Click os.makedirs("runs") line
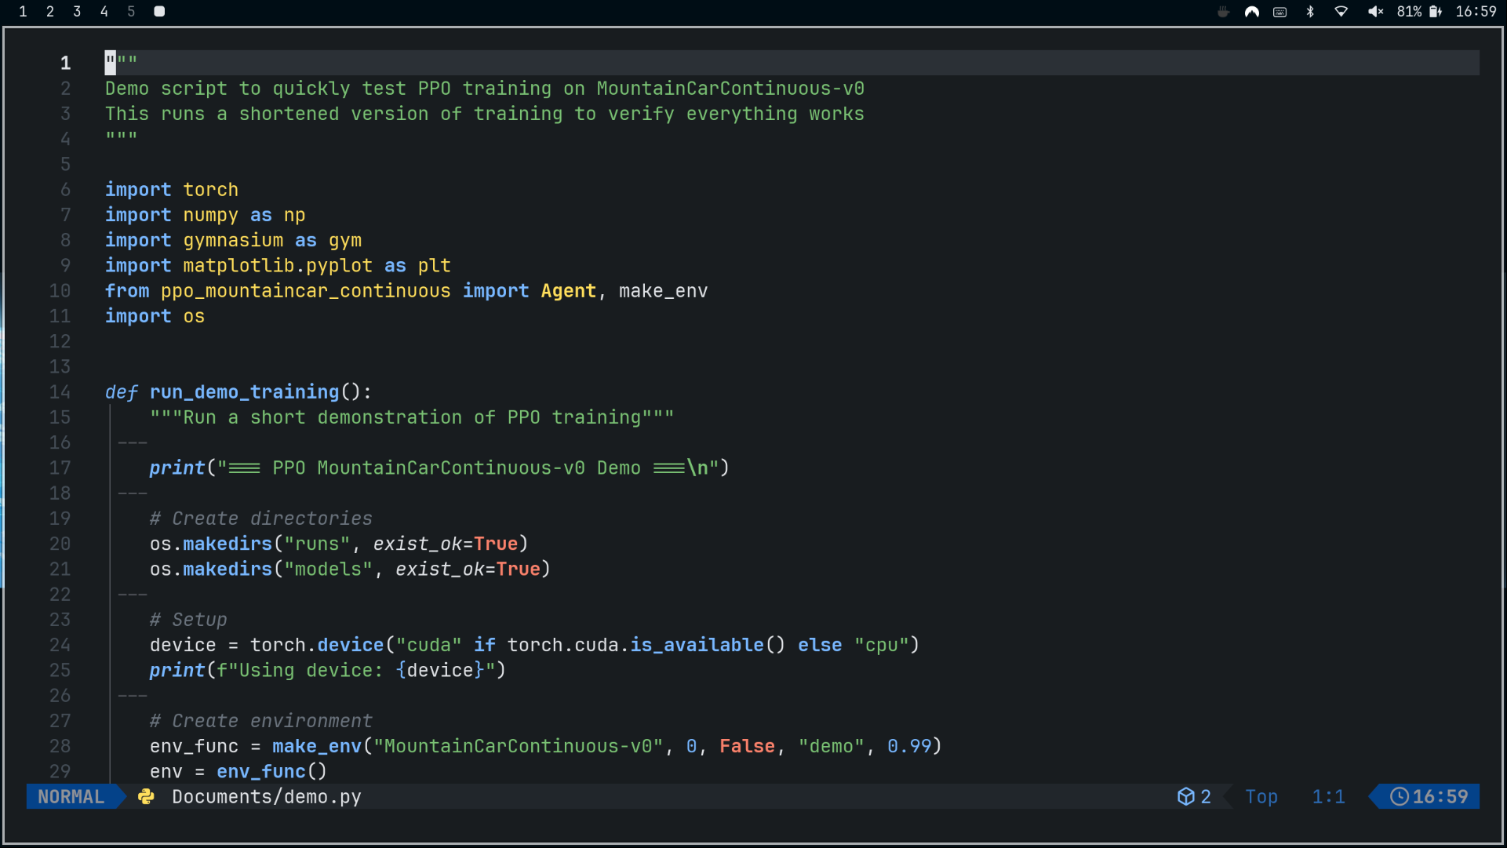Viewport: 1507px width, 848px height. click(x=339, y=544)
